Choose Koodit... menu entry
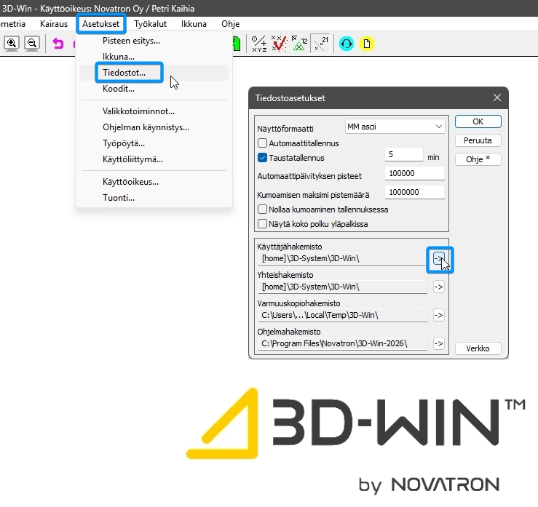Screen dimensions: 538x507 point(154,89)
